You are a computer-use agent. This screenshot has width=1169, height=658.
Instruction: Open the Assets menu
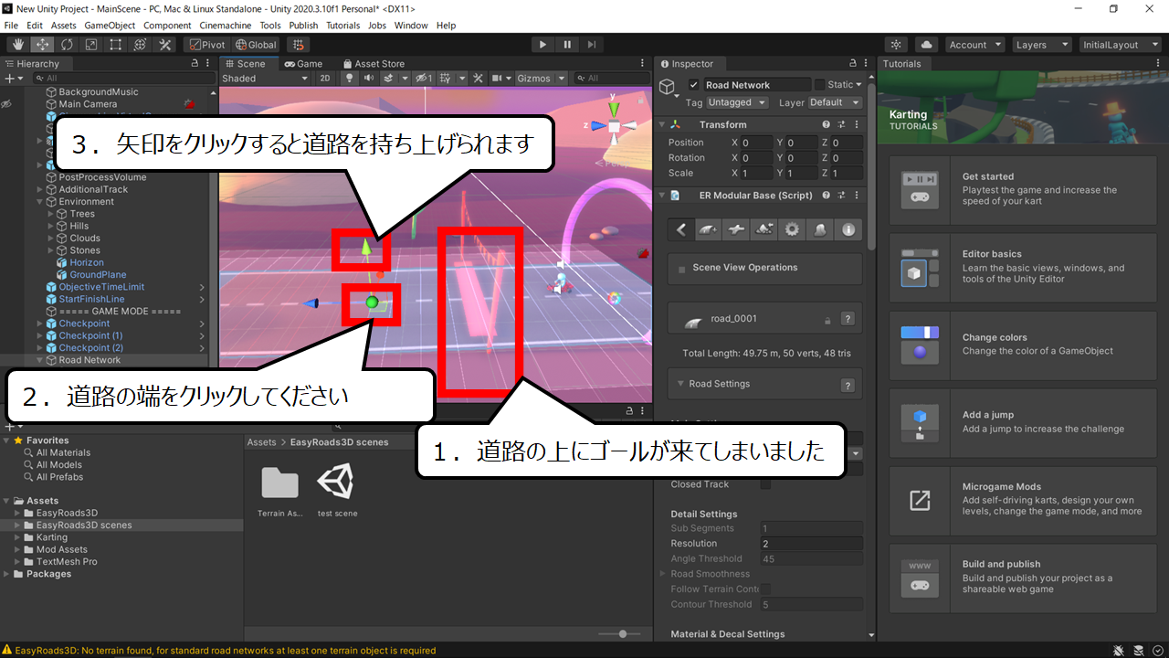[64, 26]
